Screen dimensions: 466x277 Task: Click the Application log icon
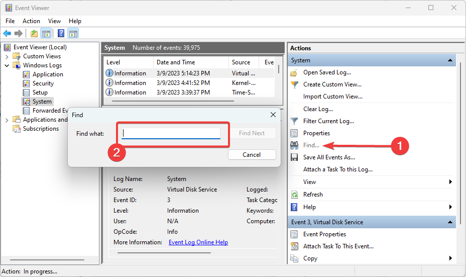[x=27, y=74]
